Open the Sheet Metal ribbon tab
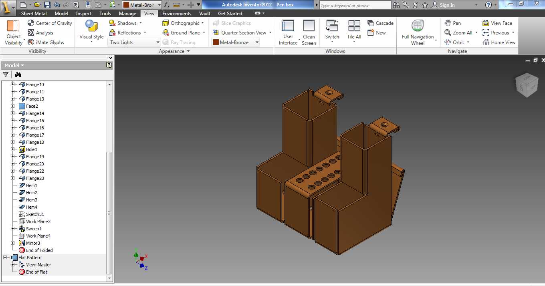This screenshot has width=545, height=286. [34, 13]
